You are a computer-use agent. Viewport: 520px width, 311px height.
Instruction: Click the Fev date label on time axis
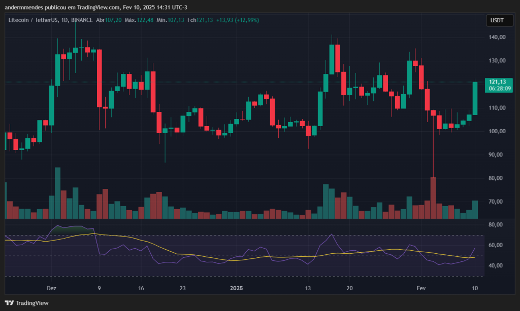(x=421, y=288)
